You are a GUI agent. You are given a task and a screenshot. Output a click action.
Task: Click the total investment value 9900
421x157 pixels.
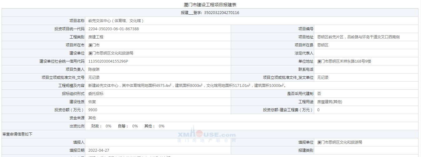[x=92, y=110]
